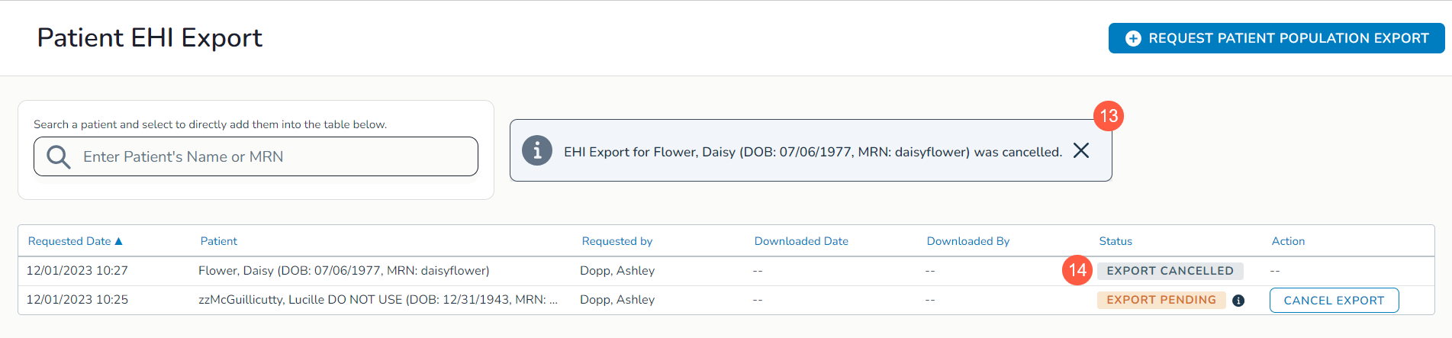This screenshot has height=338, width=1452.
Task: Select the Flower, Daisy patient row
Action: [343, 271]
